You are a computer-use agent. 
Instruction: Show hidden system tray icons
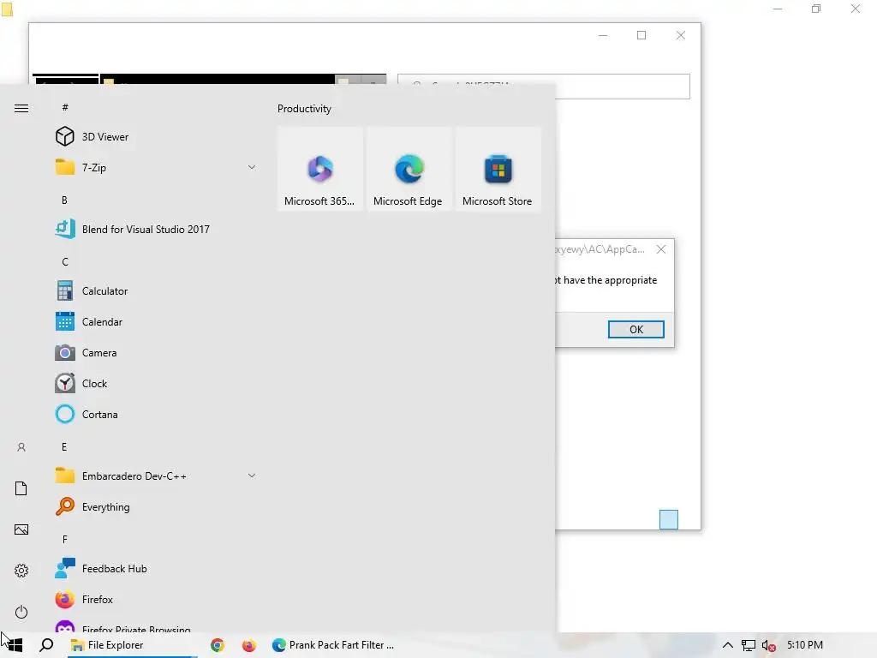(x=728, y=645)
